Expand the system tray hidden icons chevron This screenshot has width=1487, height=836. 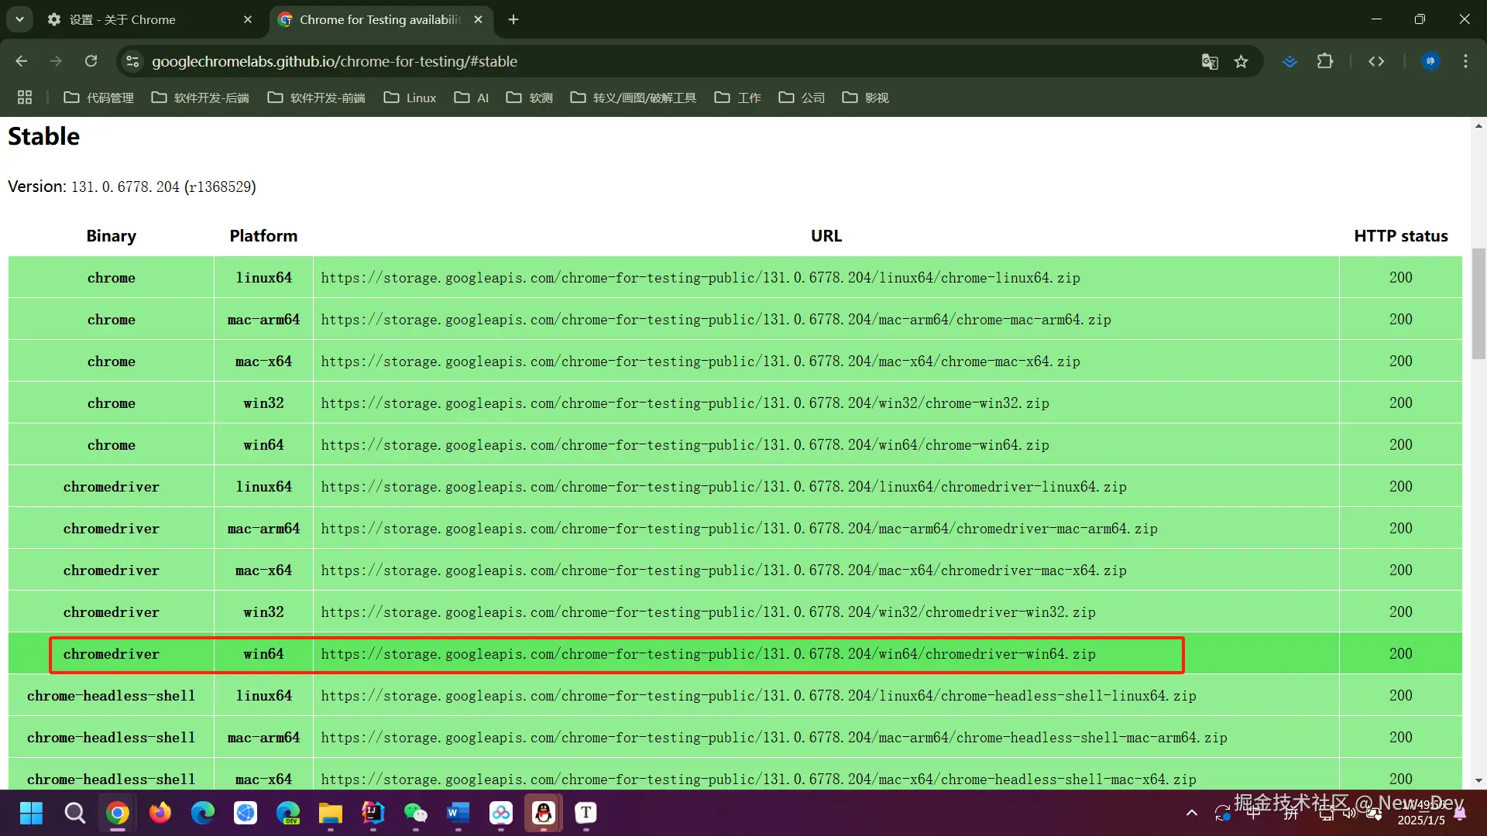pos(1192,813)
